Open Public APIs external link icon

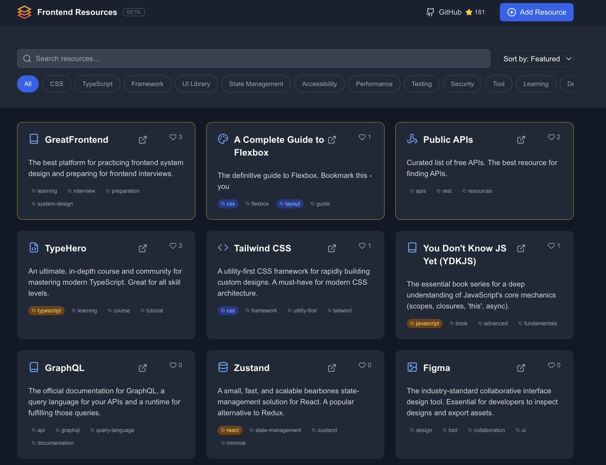click(x=521, y=140)
